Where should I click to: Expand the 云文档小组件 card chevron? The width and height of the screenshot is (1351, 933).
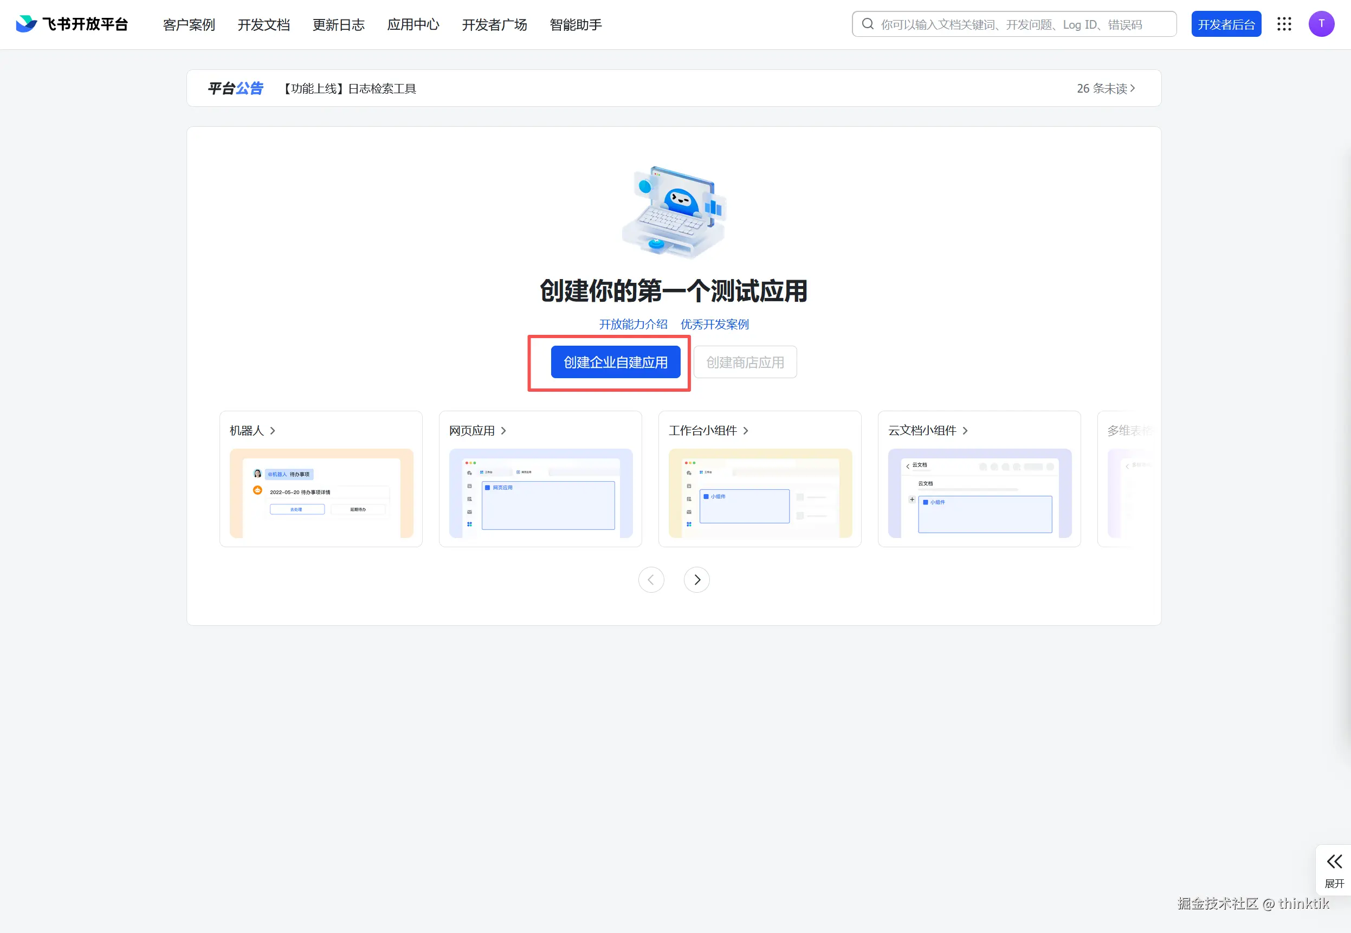[965, 431]
